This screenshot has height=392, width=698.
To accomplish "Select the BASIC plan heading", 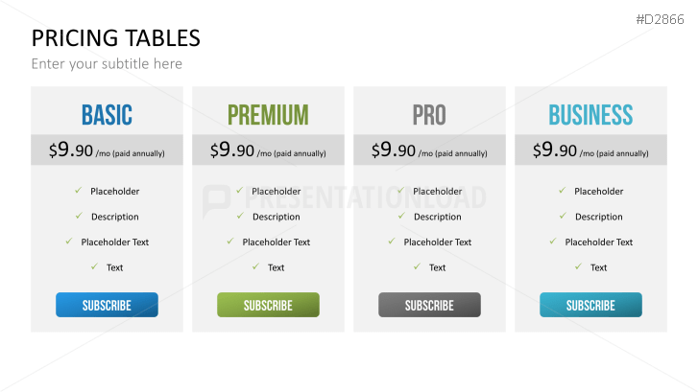I will point(107,115).
